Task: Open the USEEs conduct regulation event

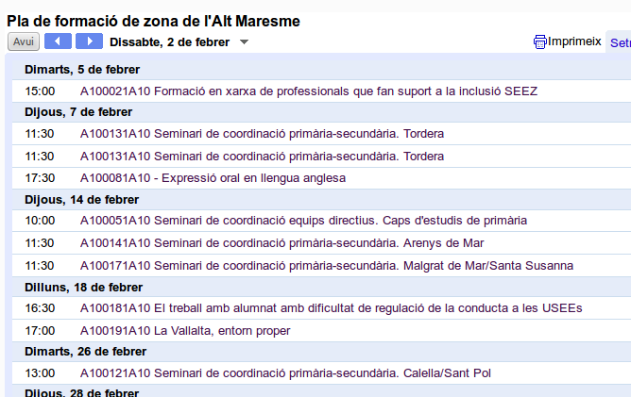Action: pos(331,308)
